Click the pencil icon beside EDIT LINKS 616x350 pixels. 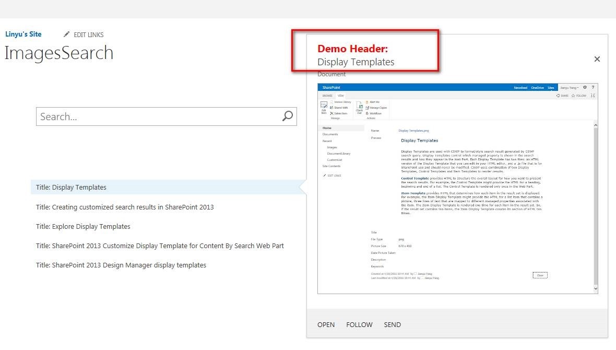(x=67, y=34)
